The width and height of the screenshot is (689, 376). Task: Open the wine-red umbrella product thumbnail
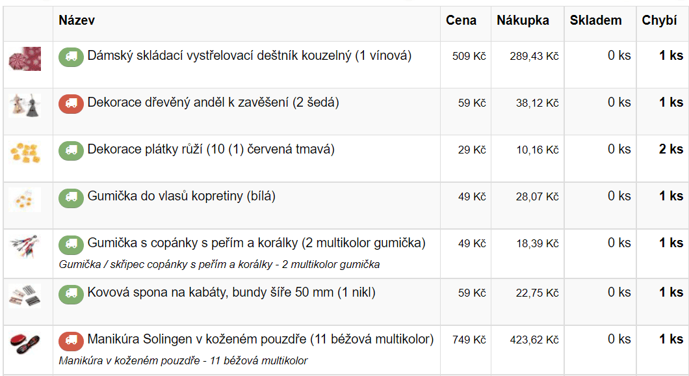[x=25, y=59]
